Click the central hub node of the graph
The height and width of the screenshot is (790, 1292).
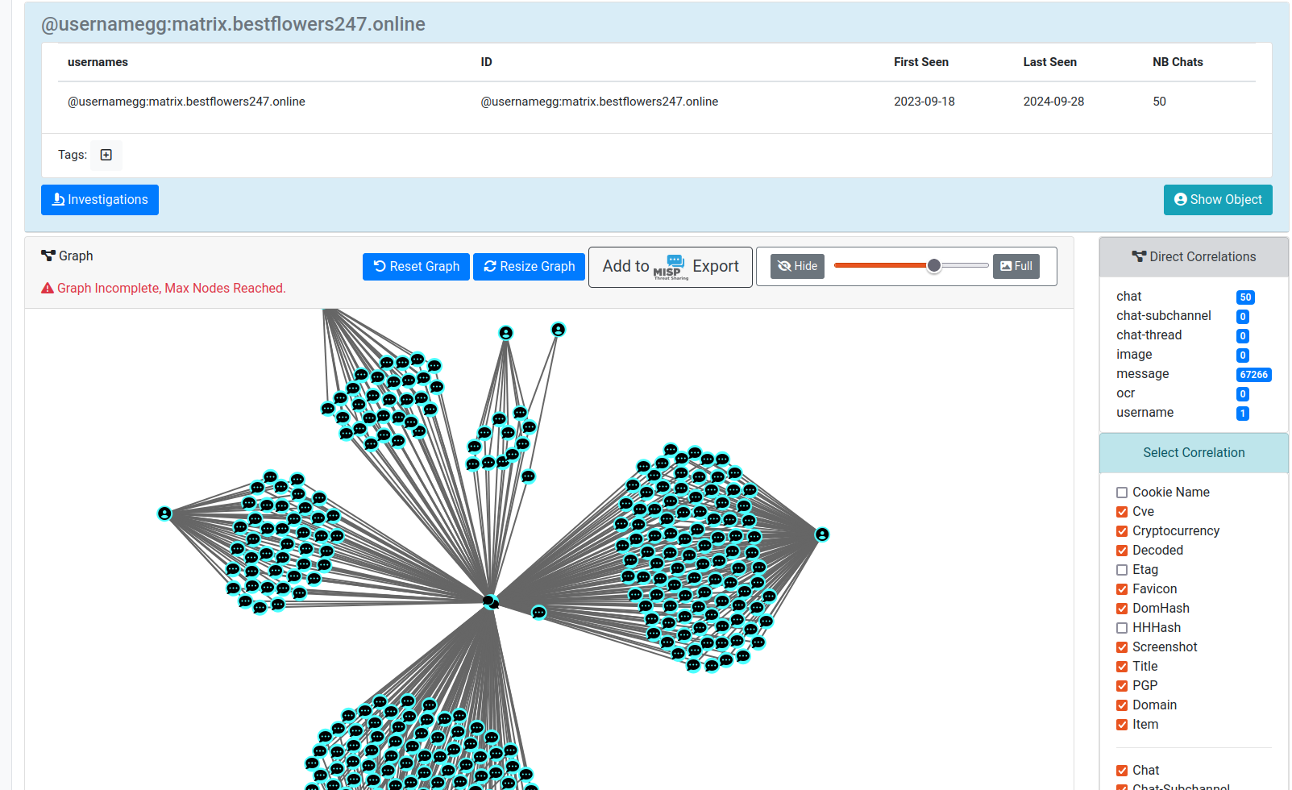tap(490, 601)
